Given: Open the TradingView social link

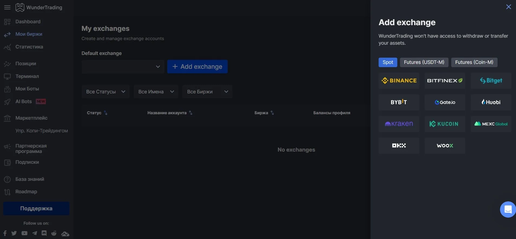Looking at the screenshot, I should pos(65,234).
